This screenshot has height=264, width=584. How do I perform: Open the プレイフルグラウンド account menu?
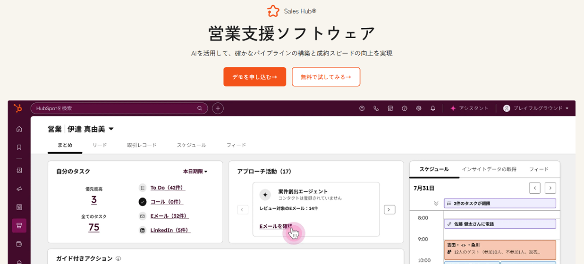tap(536, 108)
